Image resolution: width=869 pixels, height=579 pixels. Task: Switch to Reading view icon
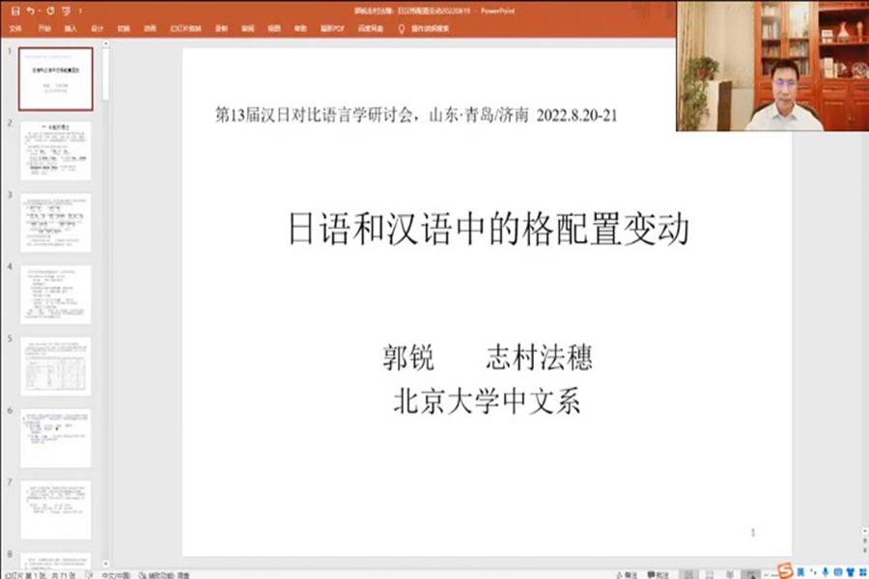(730, 575)
